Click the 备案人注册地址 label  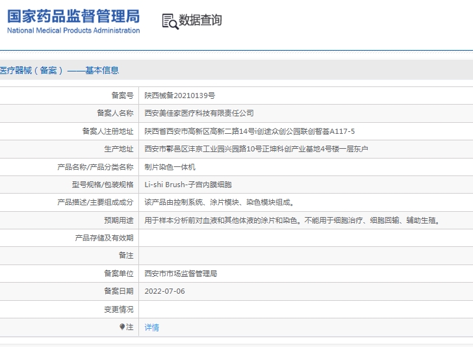point(108,131)
